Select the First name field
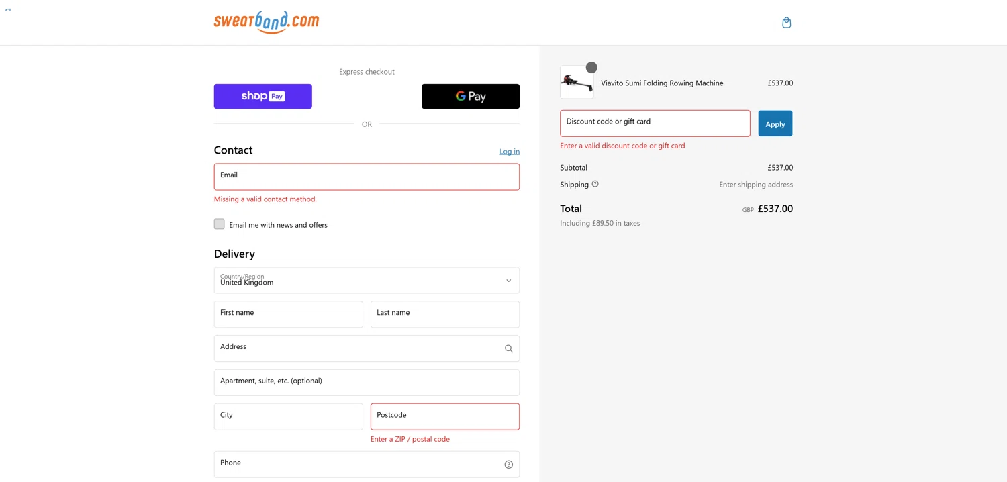 288,314
